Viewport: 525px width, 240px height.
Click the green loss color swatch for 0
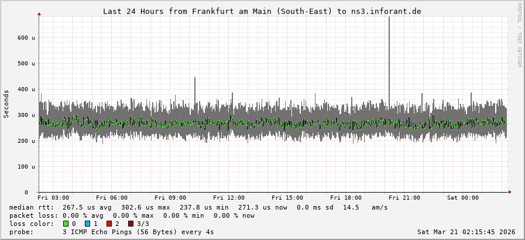(x=66, y=224)
